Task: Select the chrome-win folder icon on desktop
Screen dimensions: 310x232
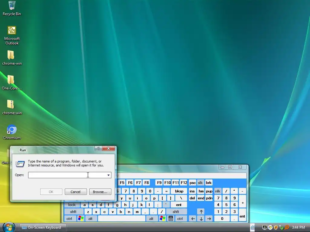Action: point(12,58)
